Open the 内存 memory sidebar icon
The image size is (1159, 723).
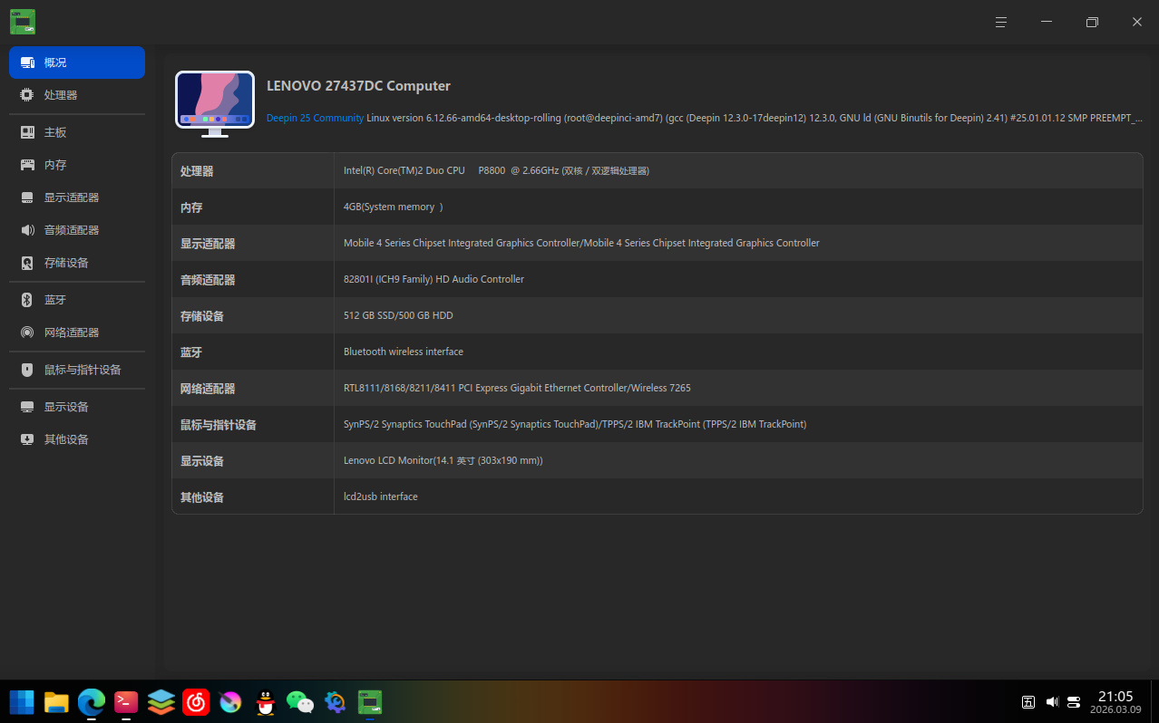pos(27,165)
